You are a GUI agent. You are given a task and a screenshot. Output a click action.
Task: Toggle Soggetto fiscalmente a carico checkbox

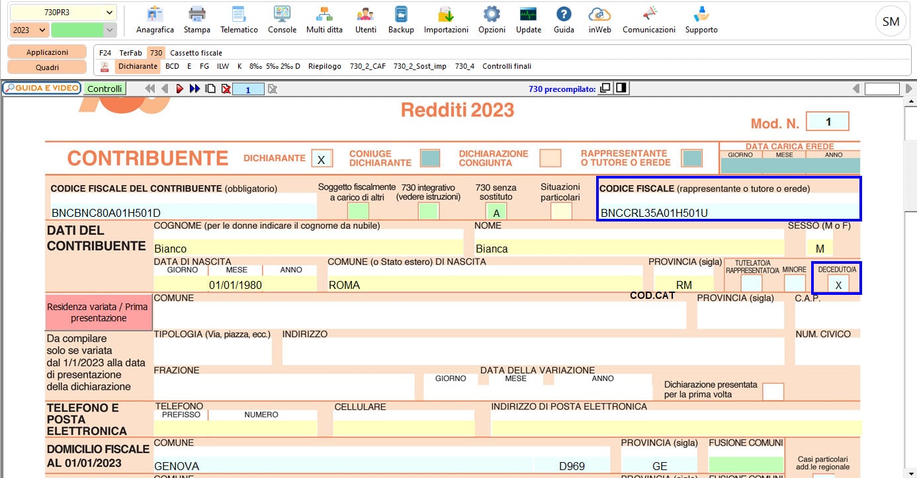coord(358,212)
